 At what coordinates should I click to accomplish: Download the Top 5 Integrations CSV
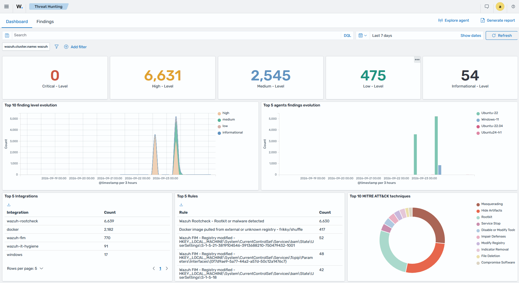click(x=9, y=204)
